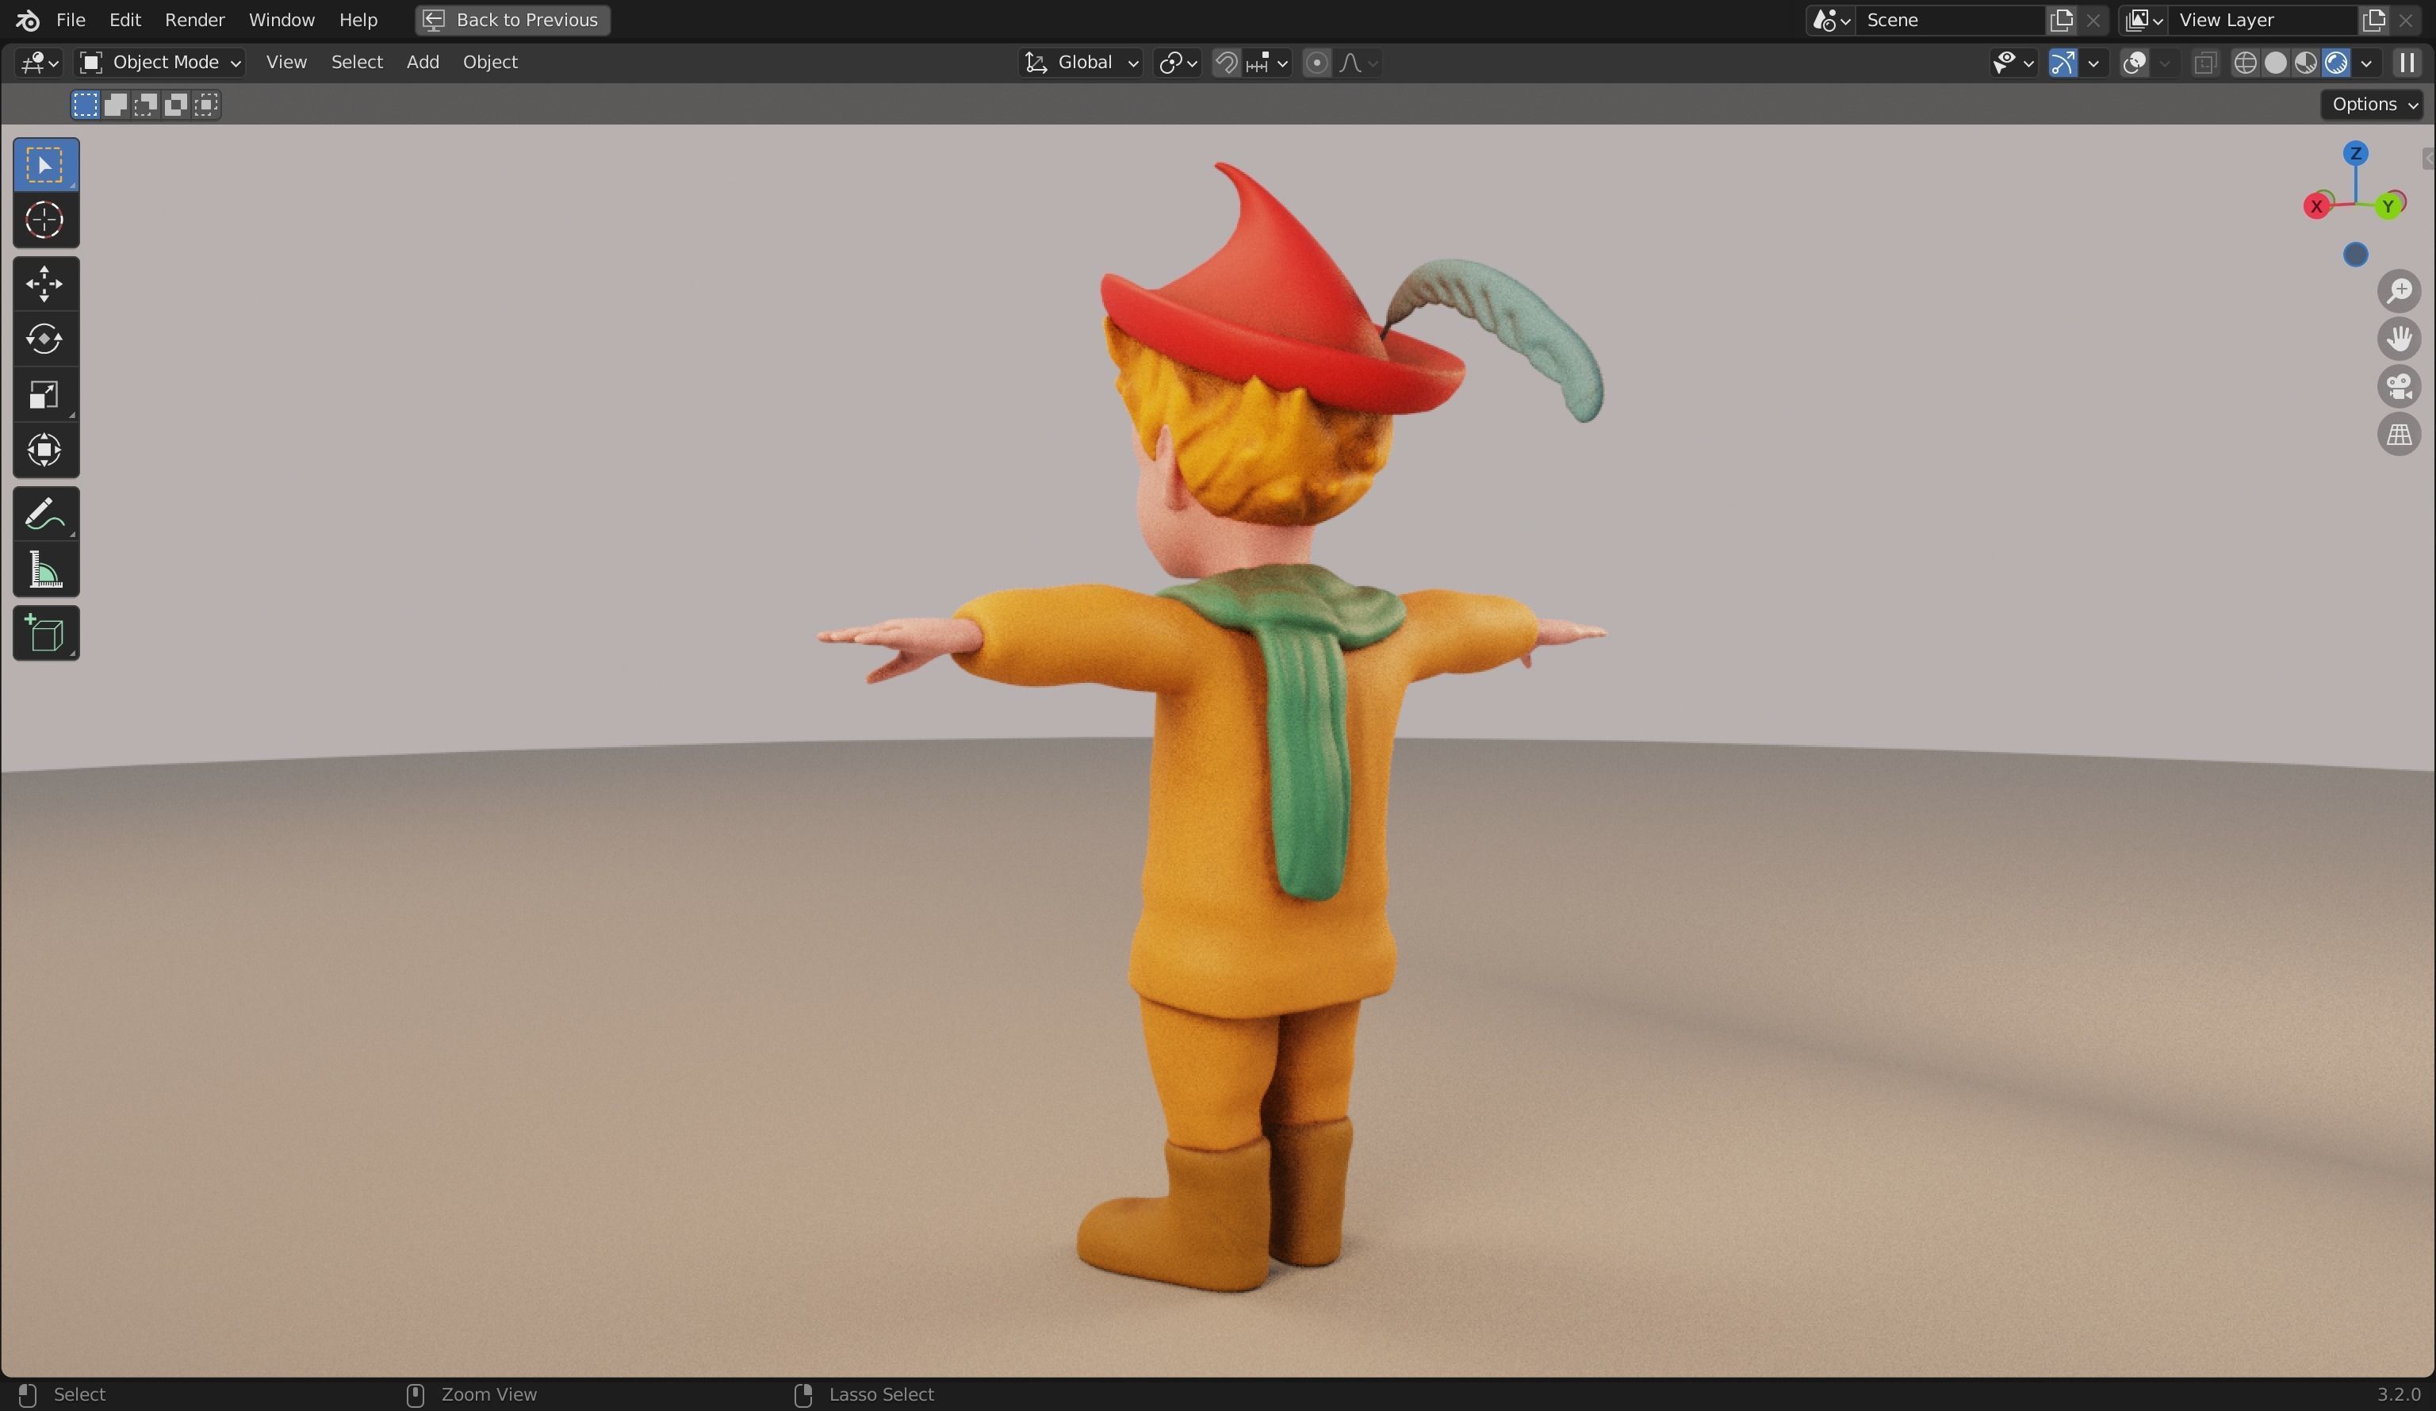Toggle proportional editing
Screen dimensions: 2436x1411
pos(1316,63)
